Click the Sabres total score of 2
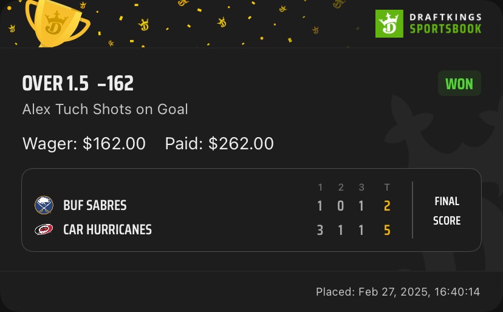This screenshot has width=503, height=312. pyautogui.click(x=387, y=206)
